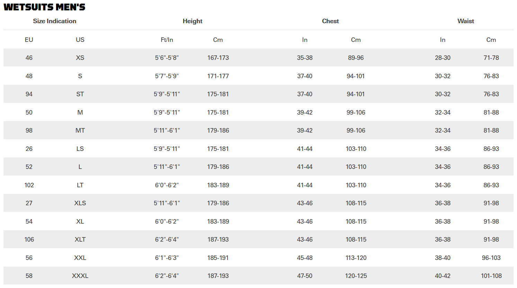Click the Ft/In height sub-header
517x288 pixels.
coord(167,40)
